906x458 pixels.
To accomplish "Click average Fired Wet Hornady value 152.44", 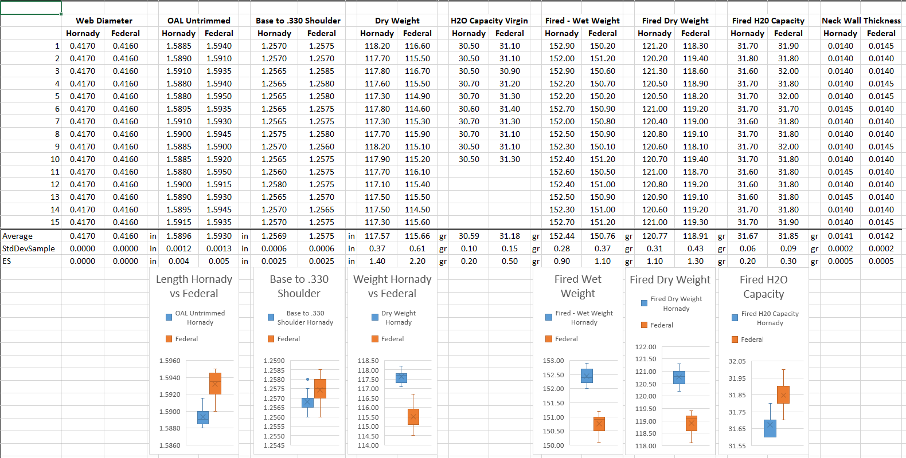I will (x=561, y=236).
